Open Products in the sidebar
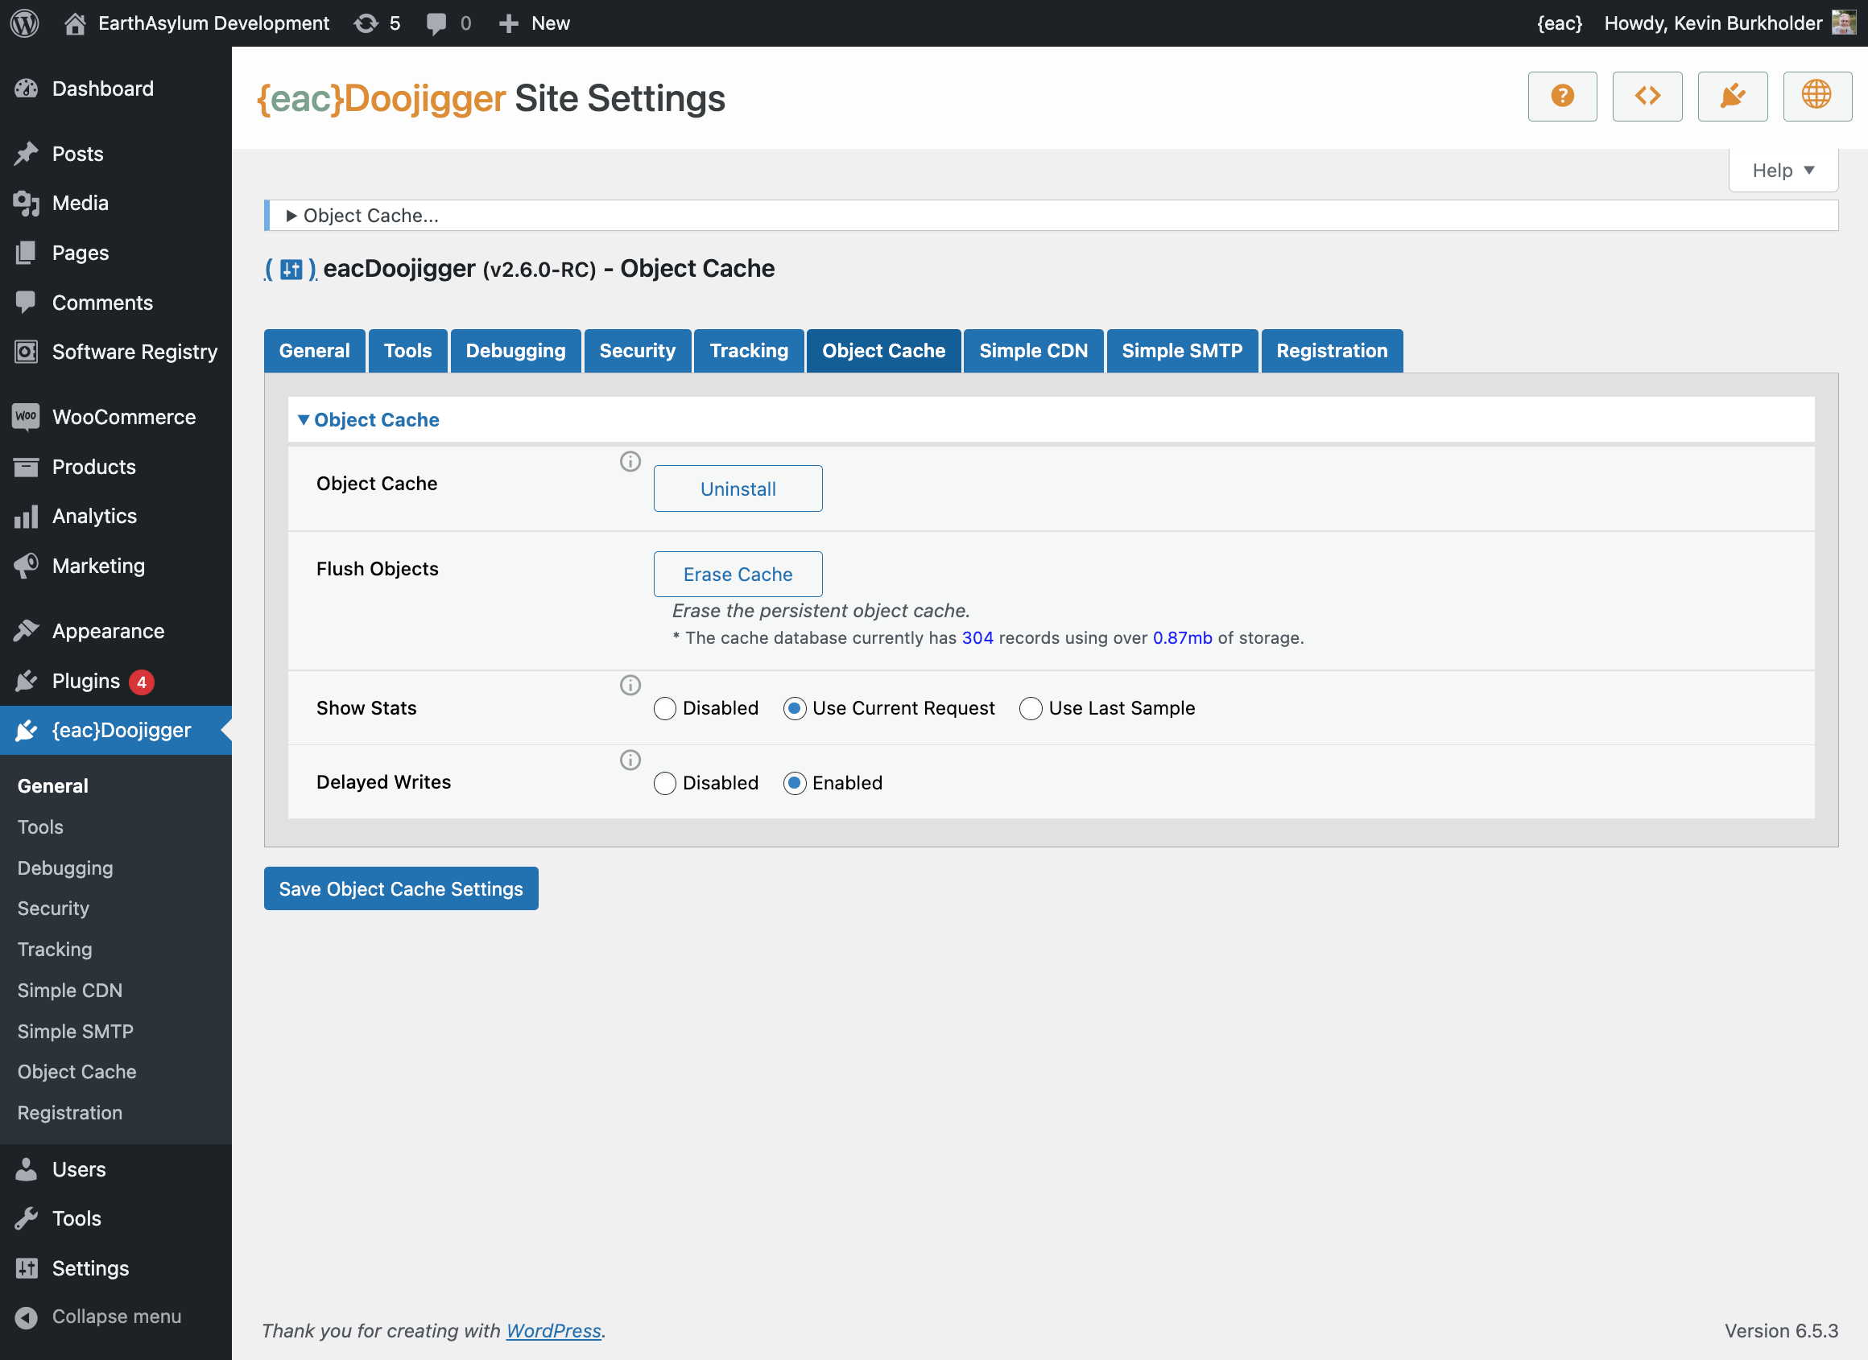Screen dimensions: 1868x1360 [x=115, y=467]
